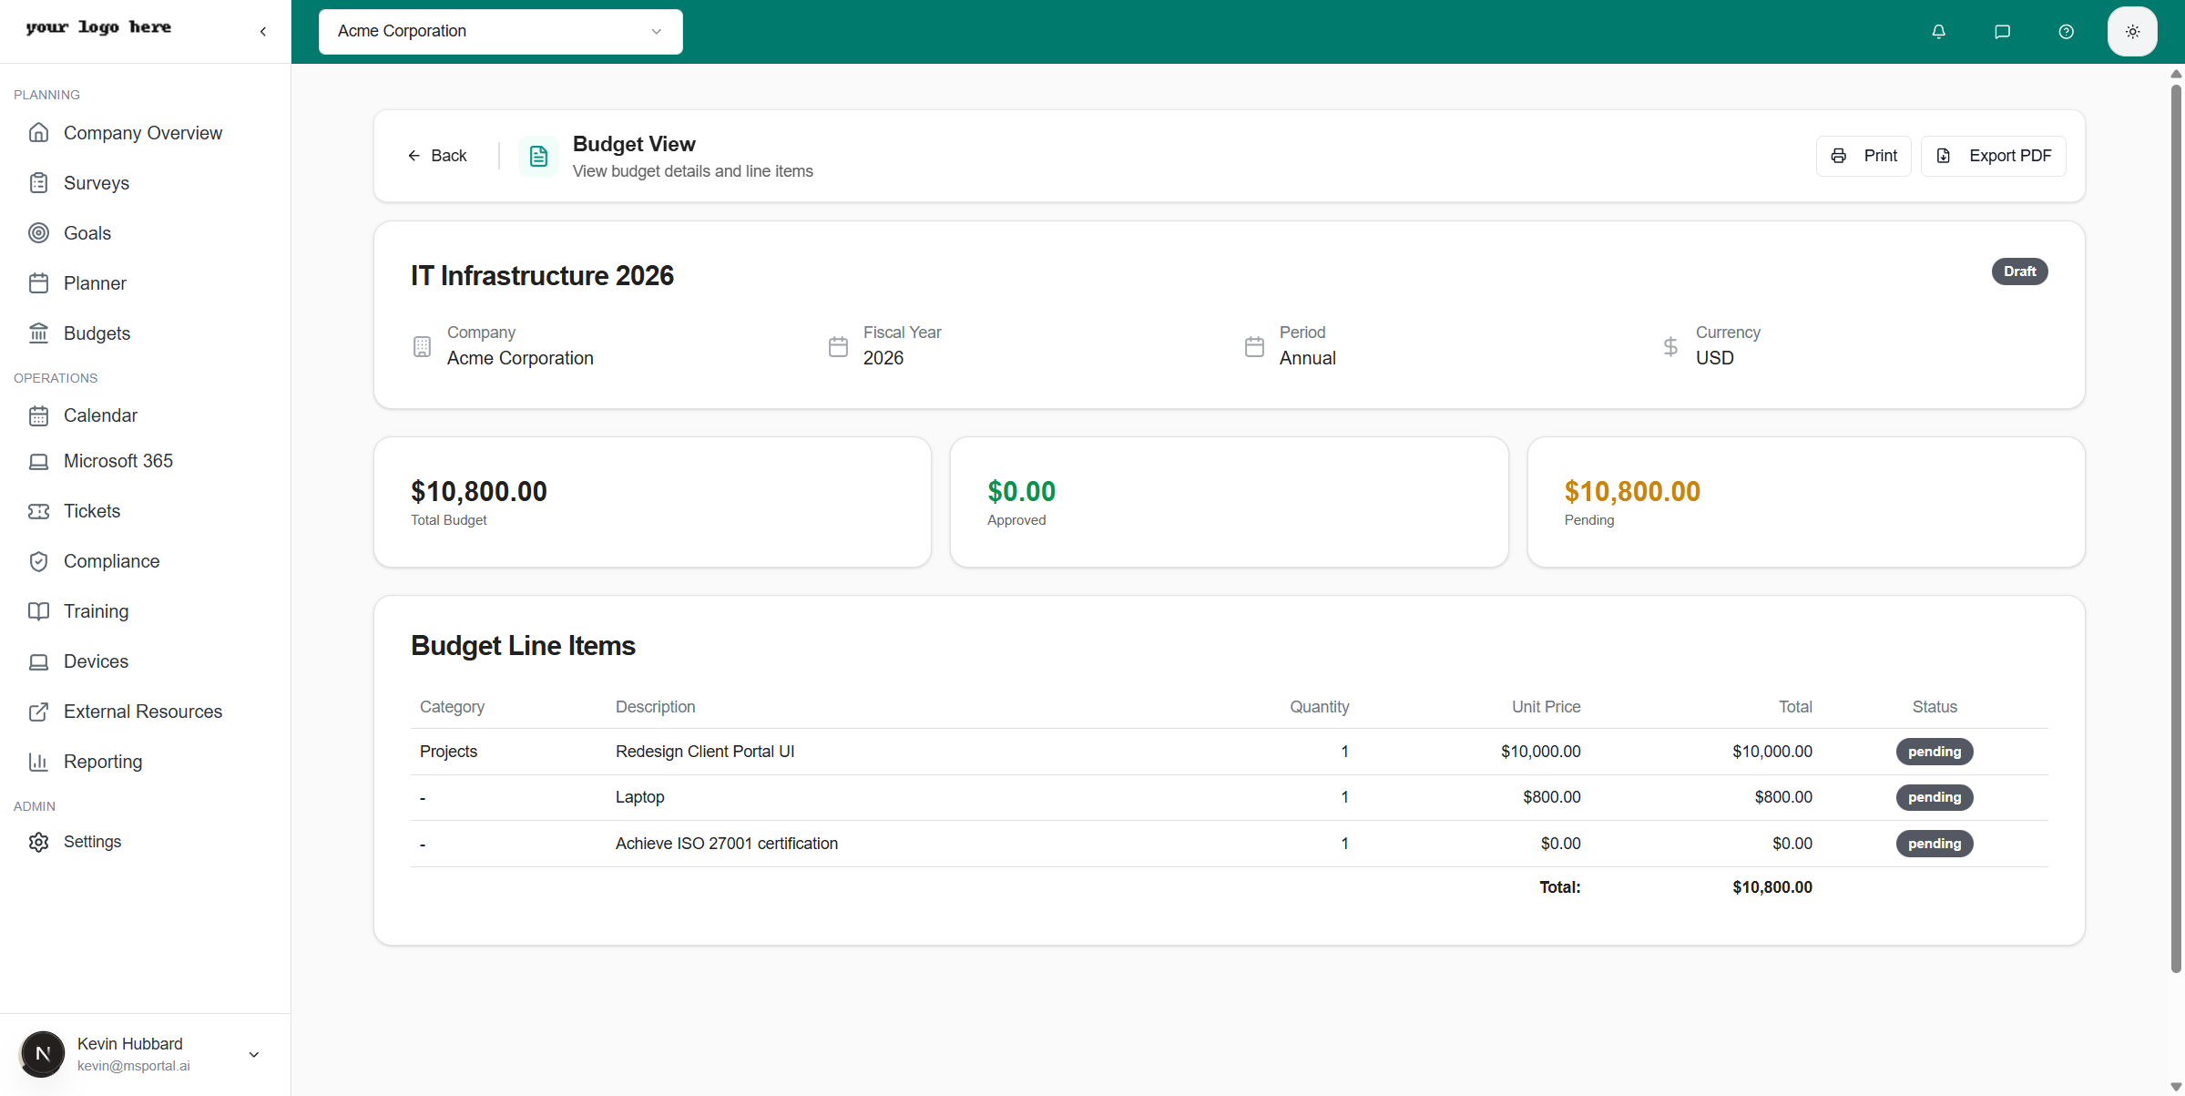Open the chat messages icon
Image resolution: width=2185 pixels, height=1096 pixels.
2002,32
